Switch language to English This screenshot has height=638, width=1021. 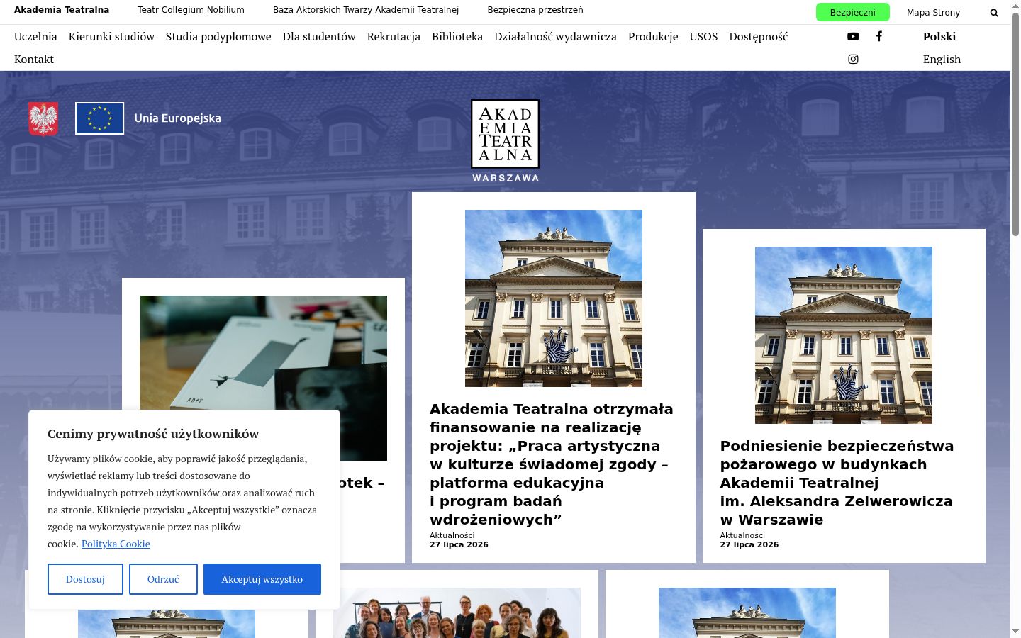coord(942,59)
